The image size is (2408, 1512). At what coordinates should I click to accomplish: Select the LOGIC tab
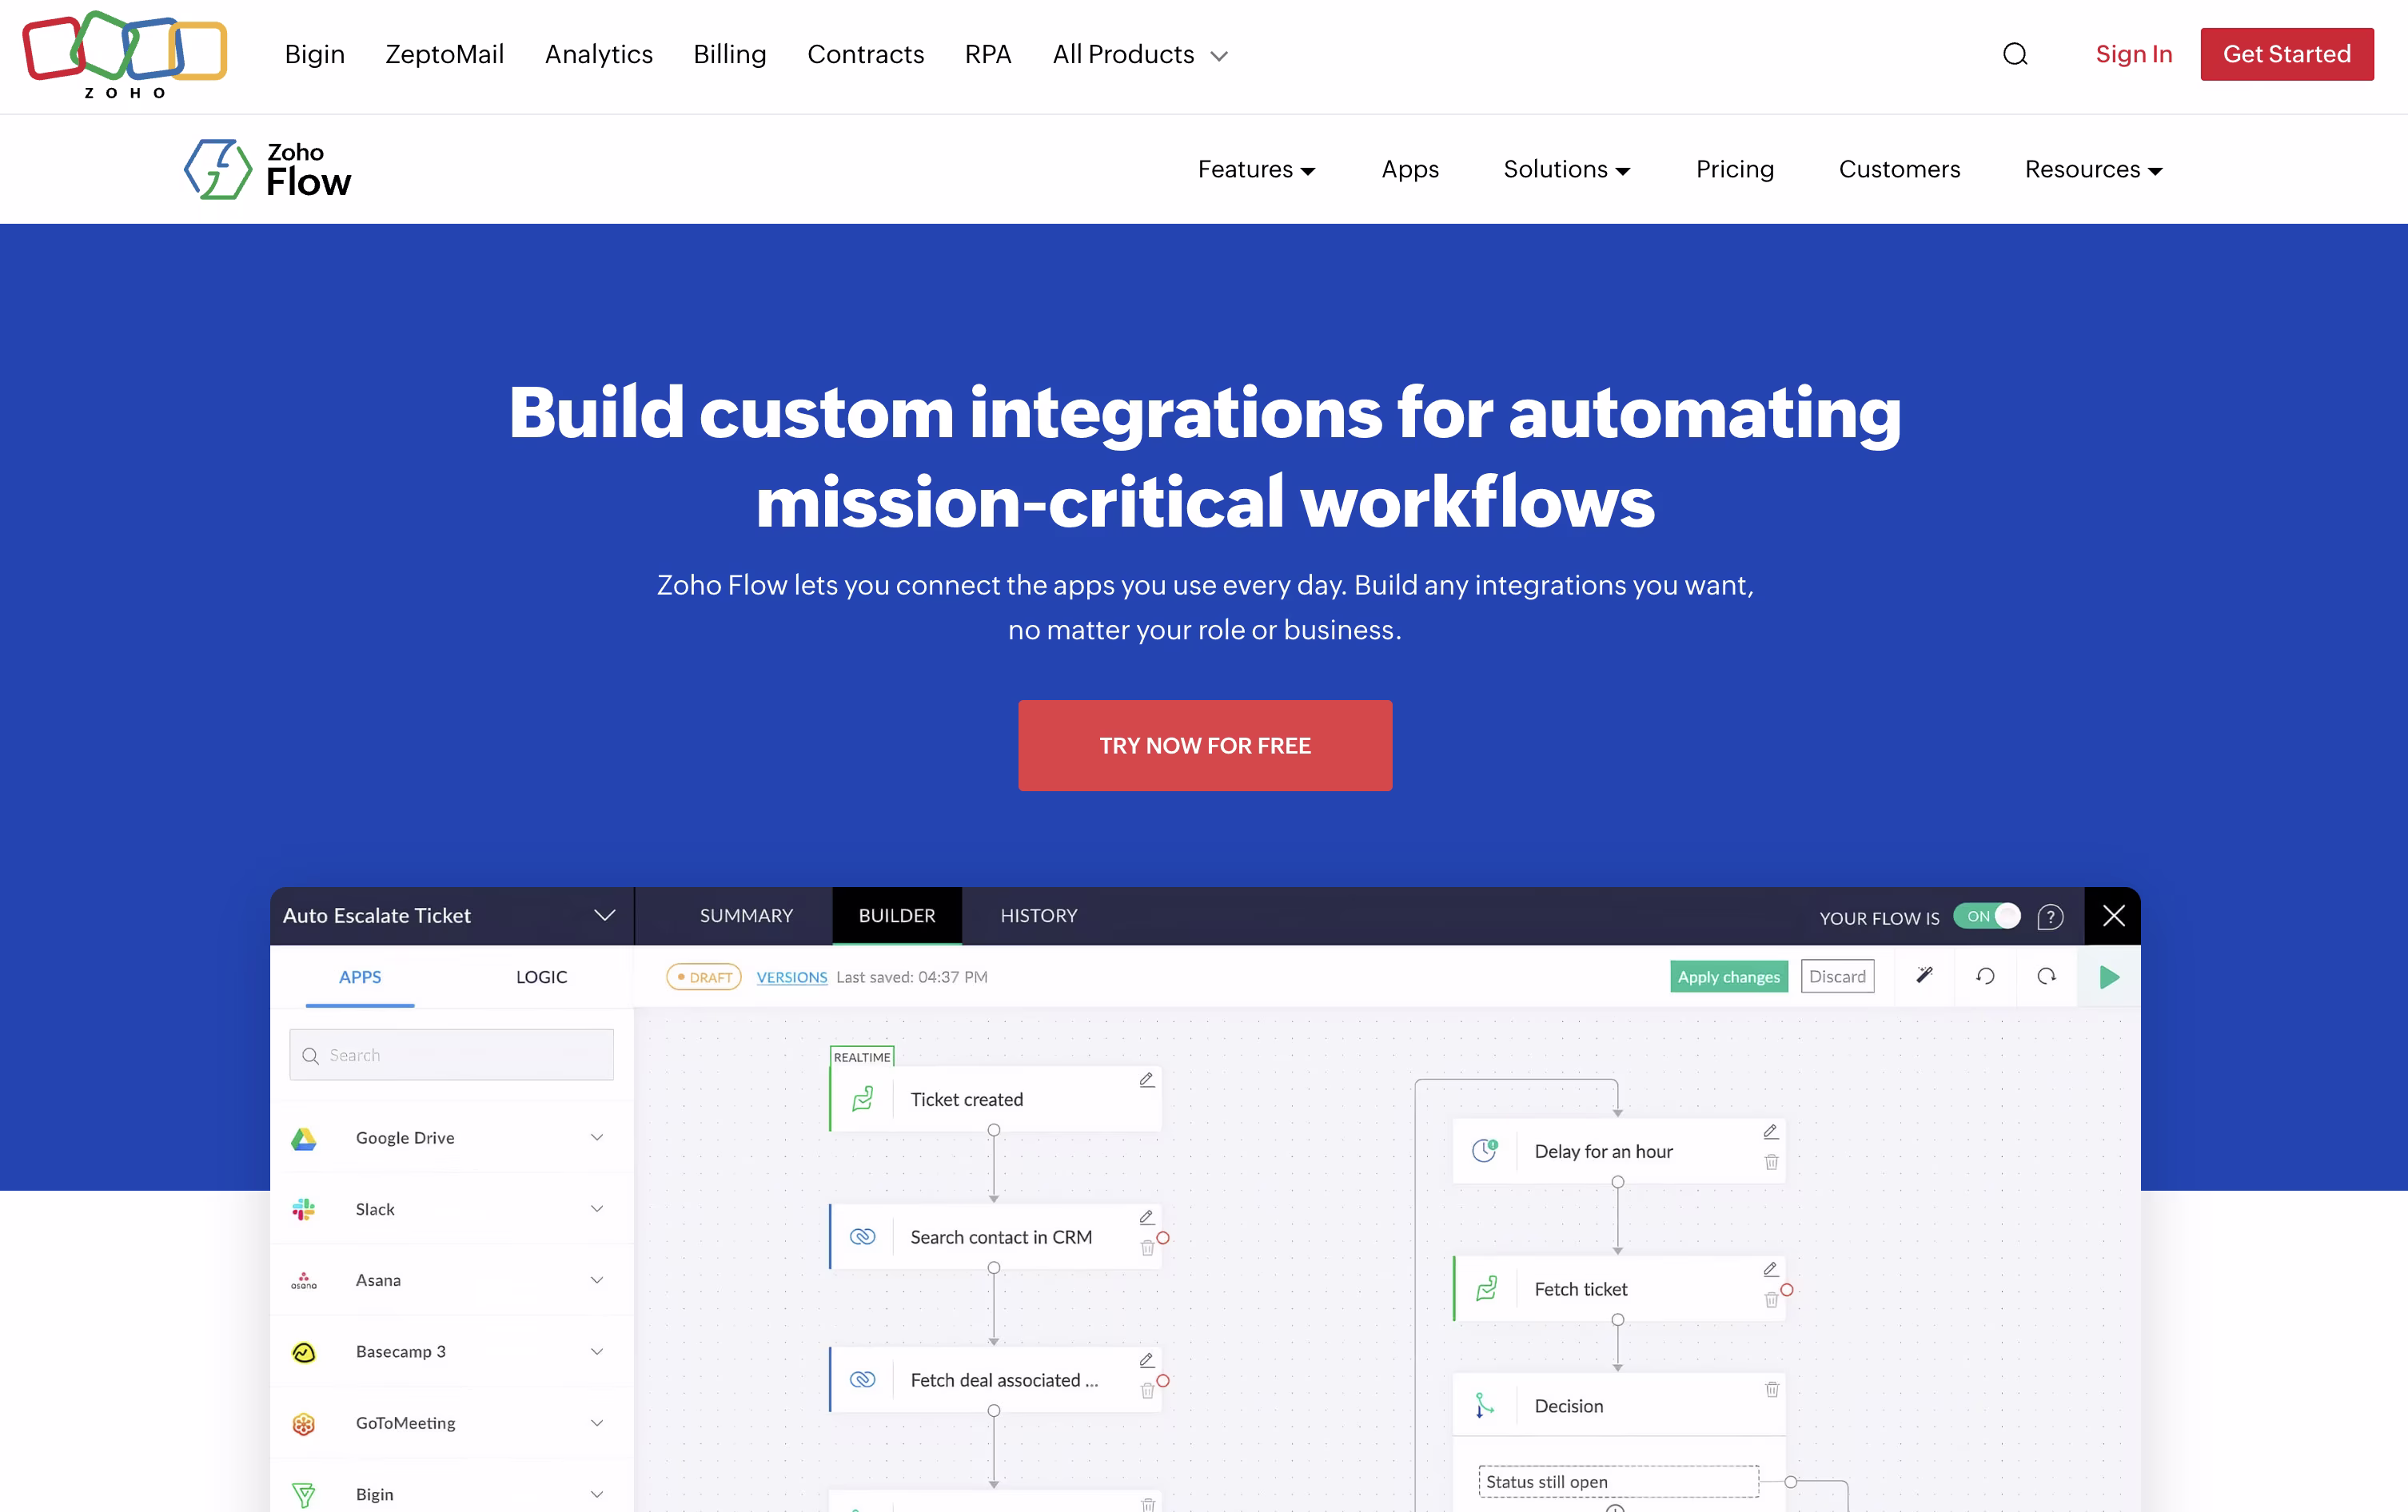(x=541, y=977)
